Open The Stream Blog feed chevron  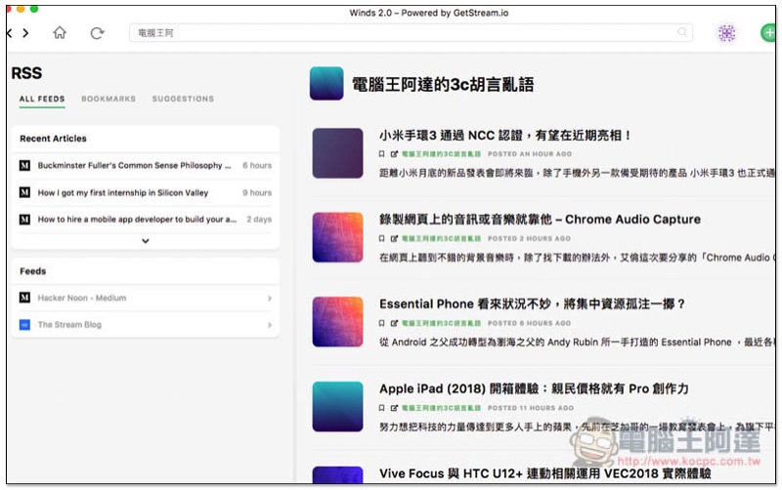pyautogui.click(x=270, y=325)
